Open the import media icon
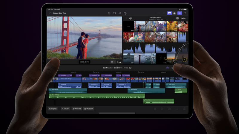Viewport: 239px width, 134px height. pyautogui.click(x=109, y=13)
